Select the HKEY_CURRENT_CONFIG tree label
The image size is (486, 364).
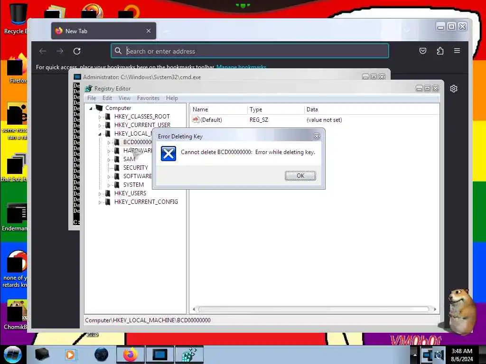click(146, 202)
